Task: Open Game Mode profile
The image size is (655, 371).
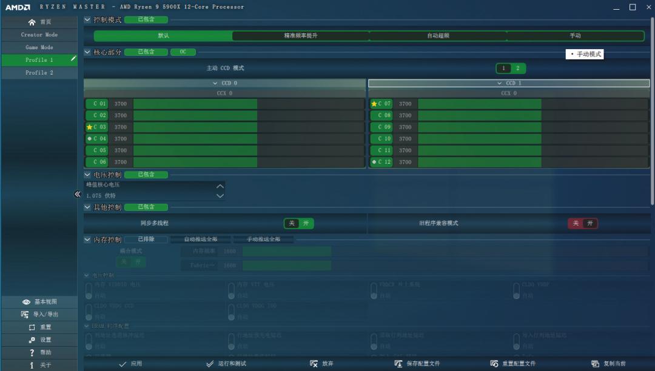Action: [x=39, y=47]
